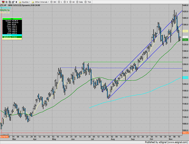Image resolution: width=189 pixels, height=144 pixels.
Task: Click the green OK bar in data window
Action: 12,19
